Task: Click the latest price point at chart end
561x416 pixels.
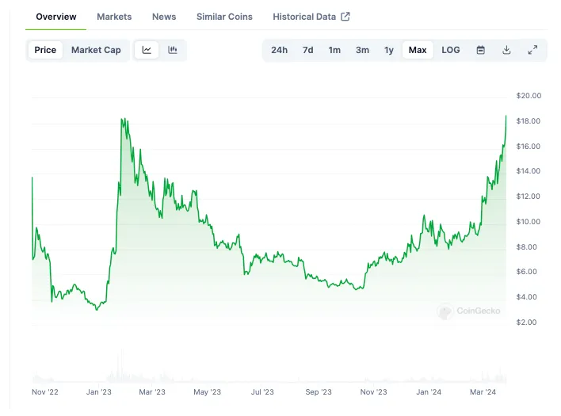Action: tap(506, 116)
